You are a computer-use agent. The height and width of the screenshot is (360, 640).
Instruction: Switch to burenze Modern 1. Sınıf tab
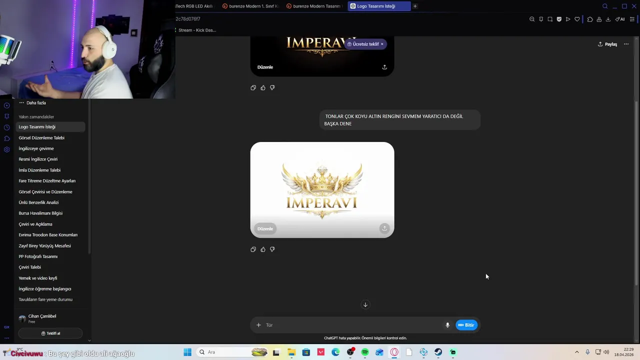point(250,6)
